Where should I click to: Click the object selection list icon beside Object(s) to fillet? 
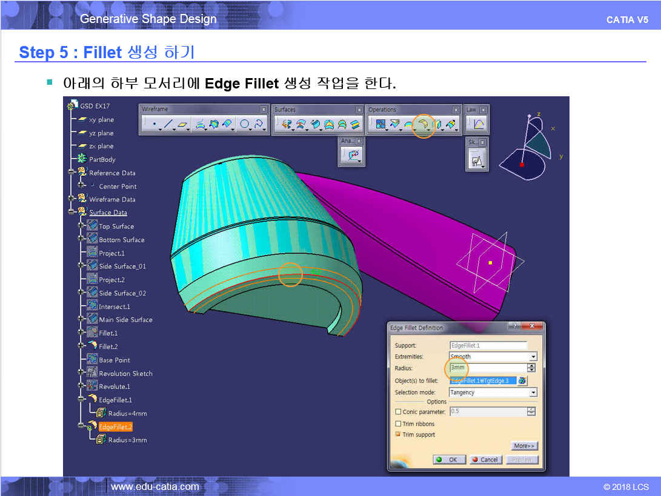522,380
